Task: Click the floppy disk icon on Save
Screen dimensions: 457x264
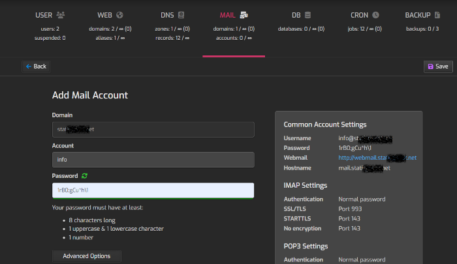Action: pyautogui.click(x=430, y=66)
